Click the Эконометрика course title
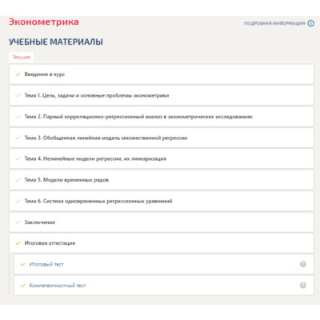 coord(44,22)
